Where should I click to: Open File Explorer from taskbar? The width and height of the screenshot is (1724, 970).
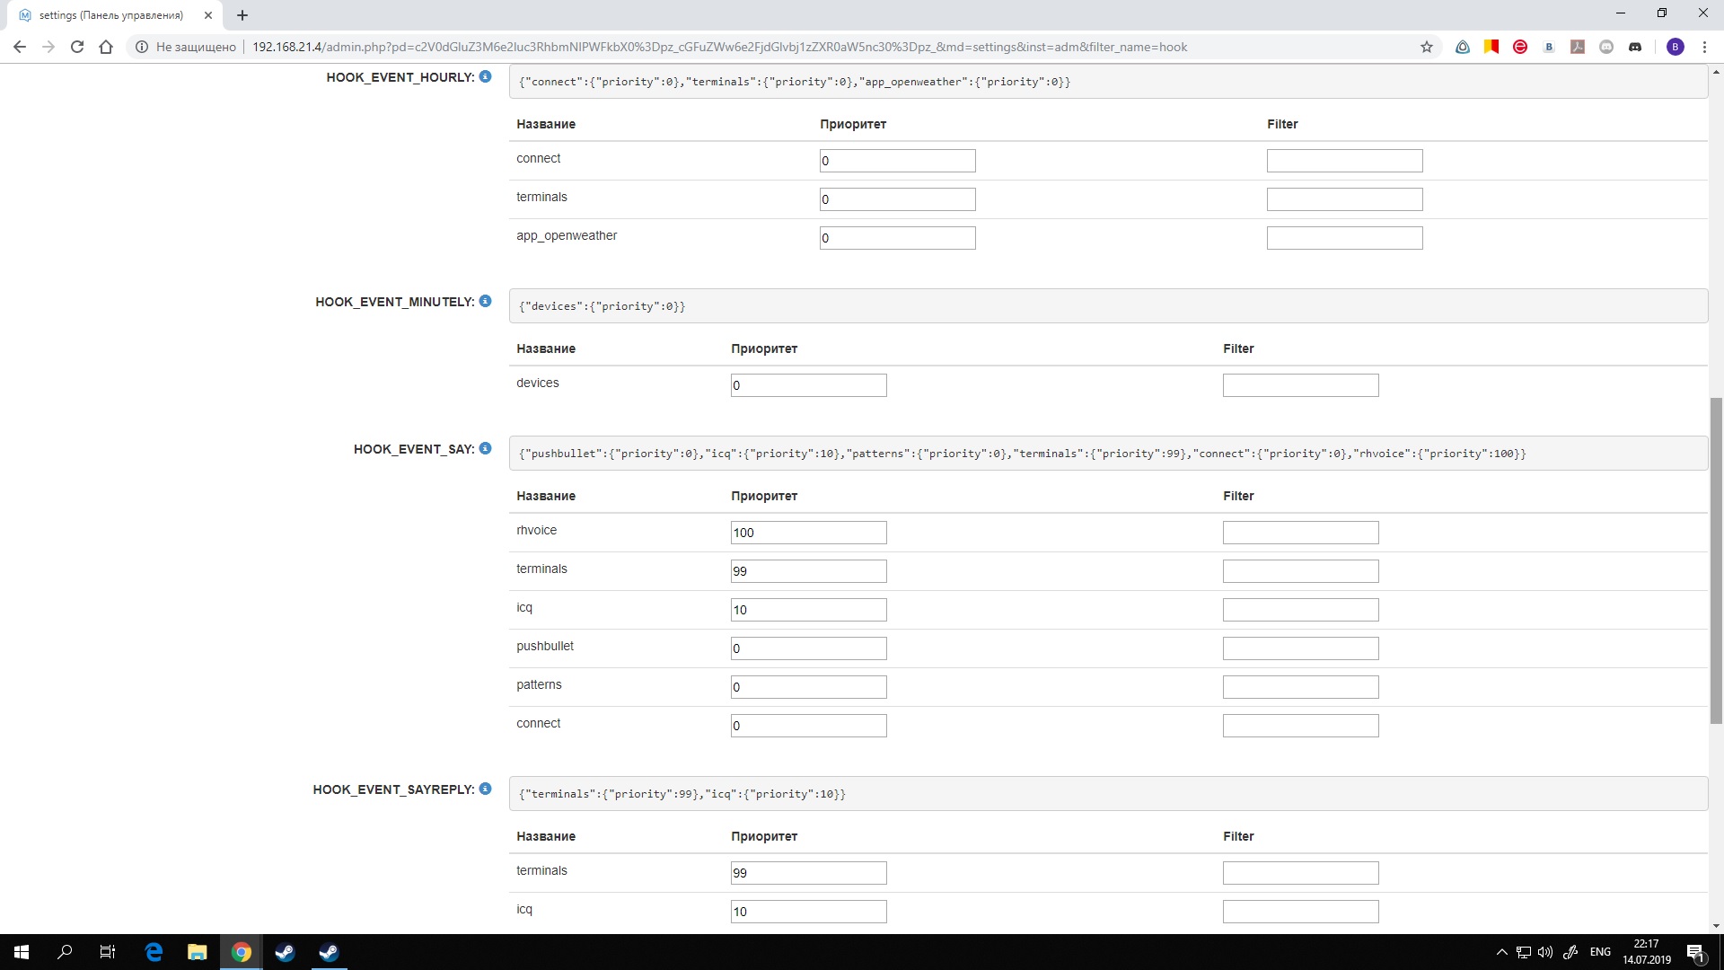197,952
